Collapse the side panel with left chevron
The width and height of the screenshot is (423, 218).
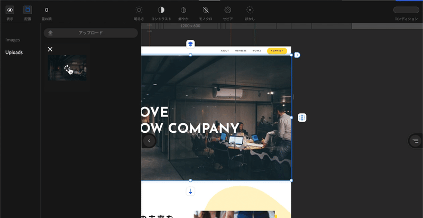149,141
